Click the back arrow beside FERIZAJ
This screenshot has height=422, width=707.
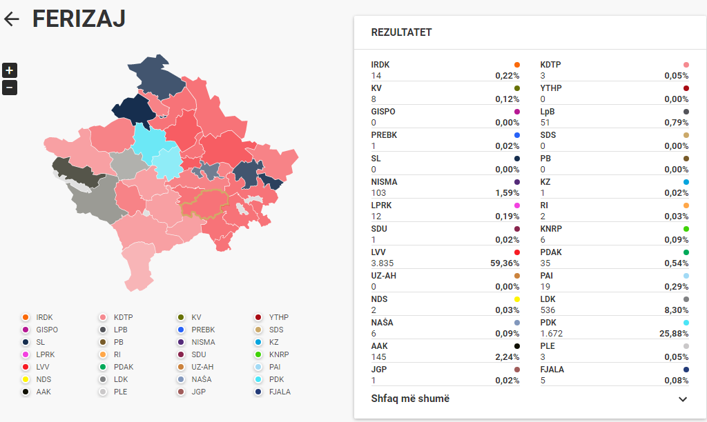(12, 19)
